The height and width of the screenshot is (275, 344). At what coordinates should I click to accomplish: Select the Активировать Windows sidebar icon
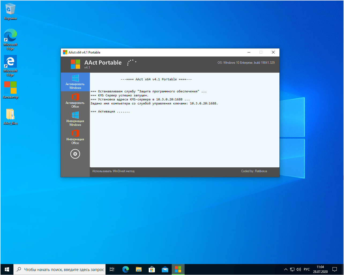tap(75, 82)
